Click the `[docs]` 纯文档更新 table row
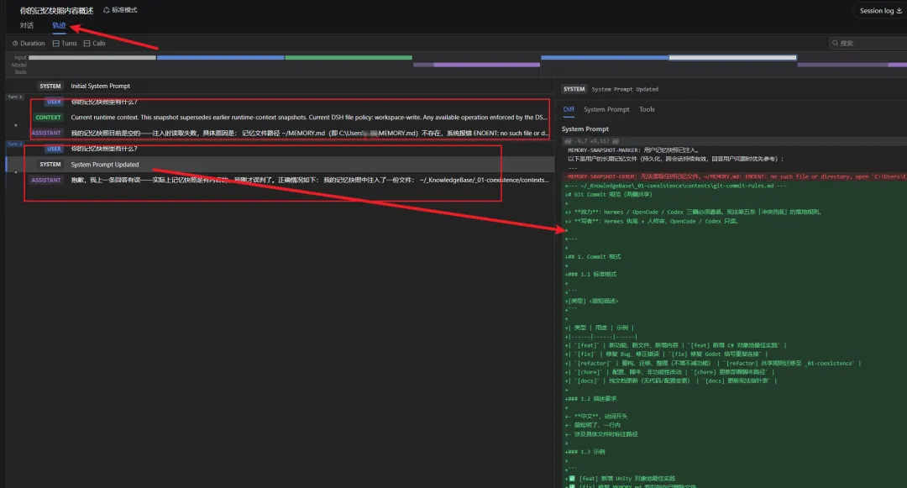The height and width of the screenshot is (488, 907). click(671, 380)
